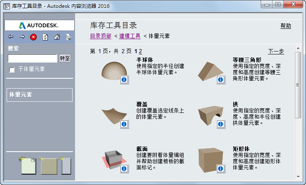Select the 半球体 dome thumbnail
This screenshot has width=306, height=185.
(114, 70)
